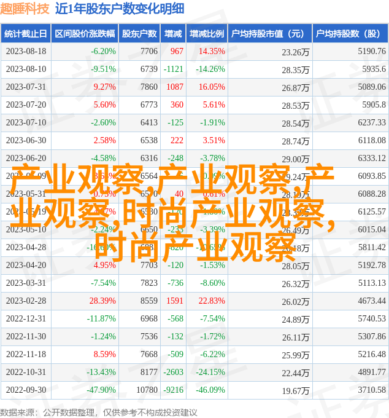389x418 pixels.
Task: Click shareholder count 7860
Action: 149,87
